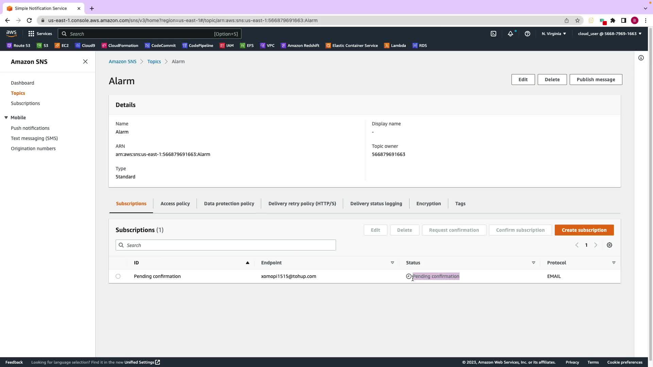Screen dimensions: 653x367
Task: Click the Publish message button
Action: [596, 80]
